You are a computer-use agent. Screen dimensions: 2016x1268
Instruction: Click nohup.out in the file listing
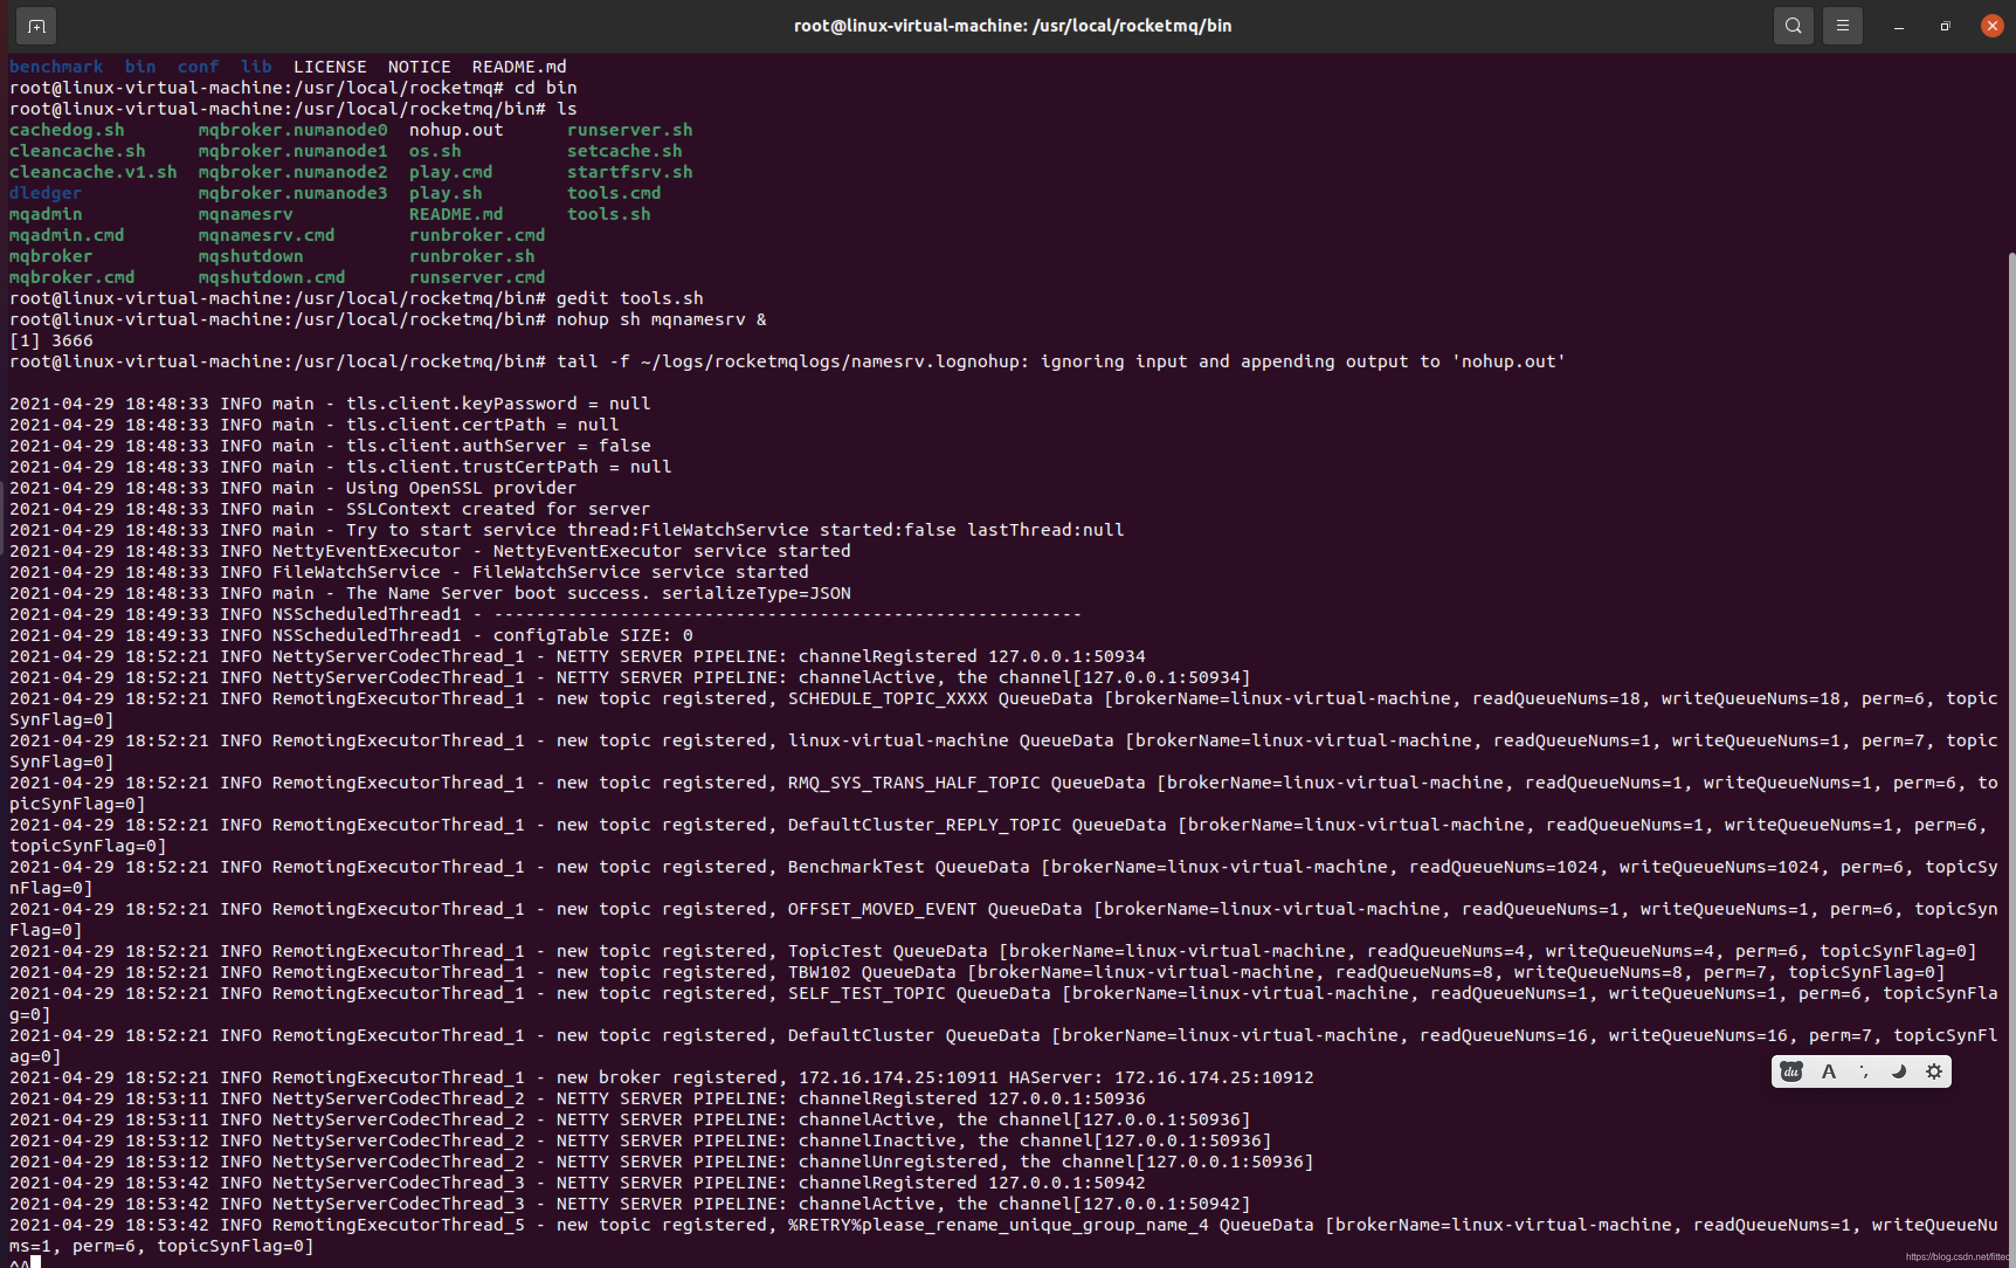pos(456,130)
